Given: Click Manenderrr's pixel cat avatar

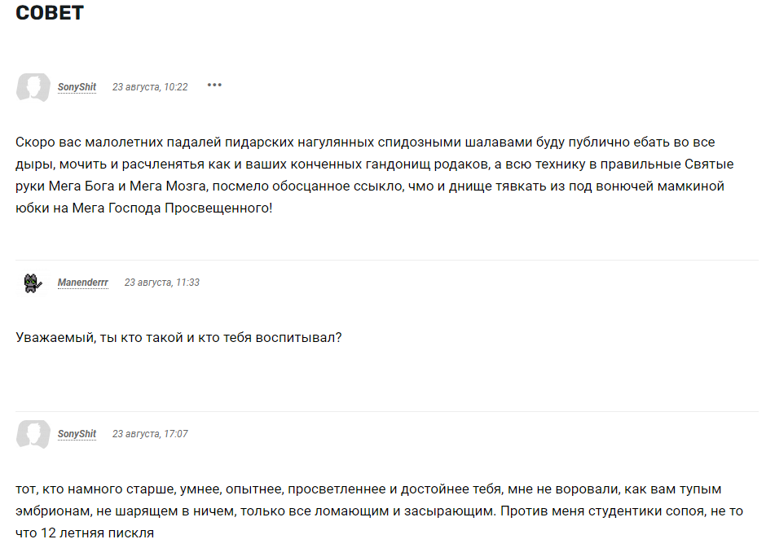Looking at the screenshot, I should [33, 283].
